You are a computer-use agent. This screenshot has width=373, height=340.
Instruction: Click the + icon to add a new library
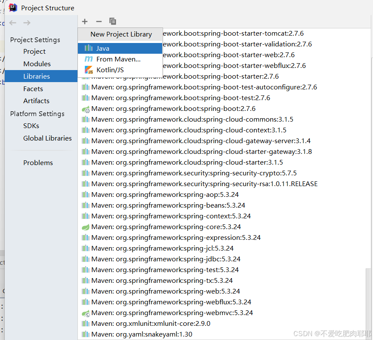coord(84,21)
